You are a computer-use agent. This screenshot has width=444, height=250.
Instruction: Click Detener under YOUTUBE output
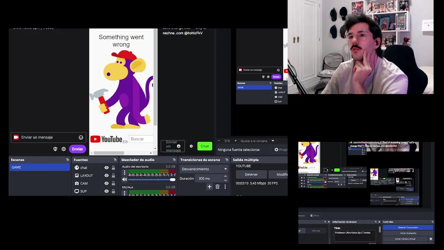click(251, 175)
